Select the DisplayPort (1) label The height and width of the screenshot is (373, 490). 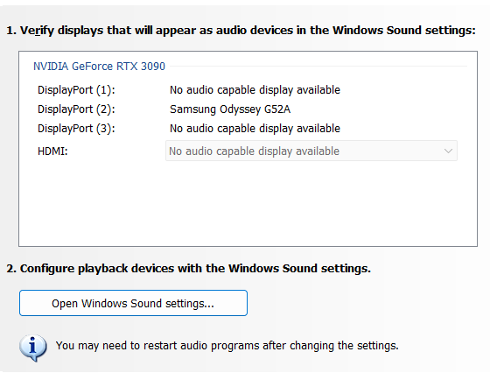[x=76, y=90]
